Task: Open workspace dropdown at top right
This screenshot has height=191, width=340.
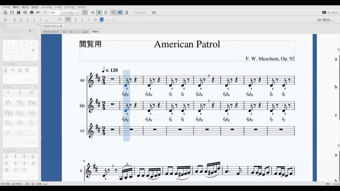Action: pos(326,19)
